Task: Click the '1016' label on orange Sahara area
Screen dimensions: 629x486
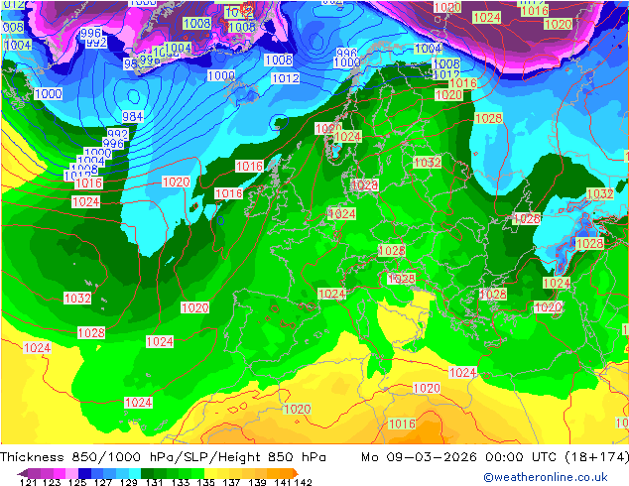Action: point(403,424)
